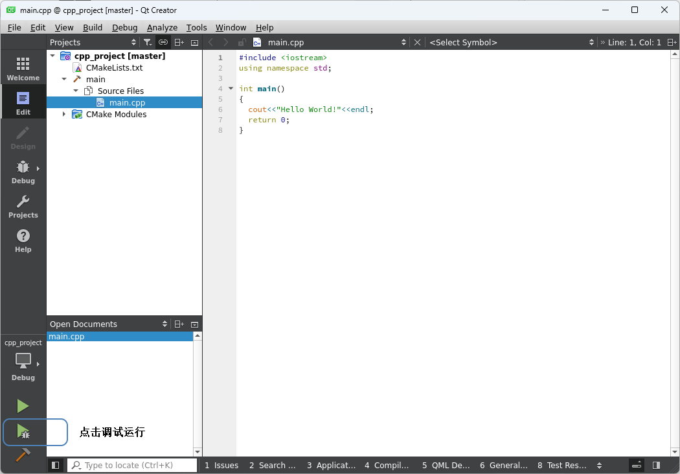
Task: Run the project with green arrow
Action: coord(23,406)
